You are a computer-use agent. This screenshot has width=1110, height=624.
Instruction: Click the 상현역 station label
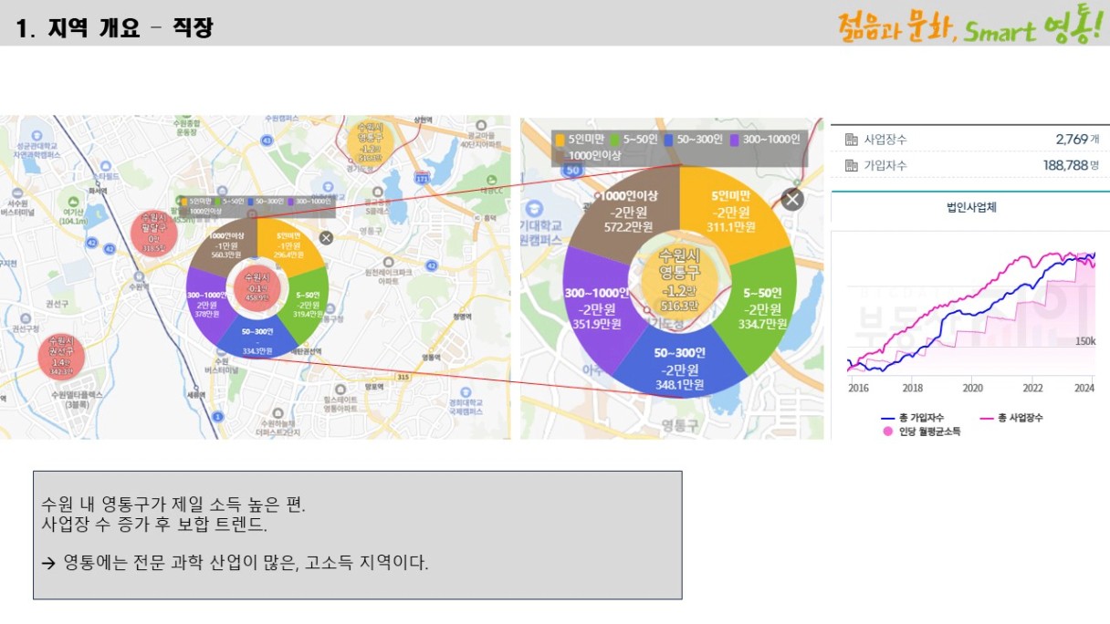[x=422, y=120]
